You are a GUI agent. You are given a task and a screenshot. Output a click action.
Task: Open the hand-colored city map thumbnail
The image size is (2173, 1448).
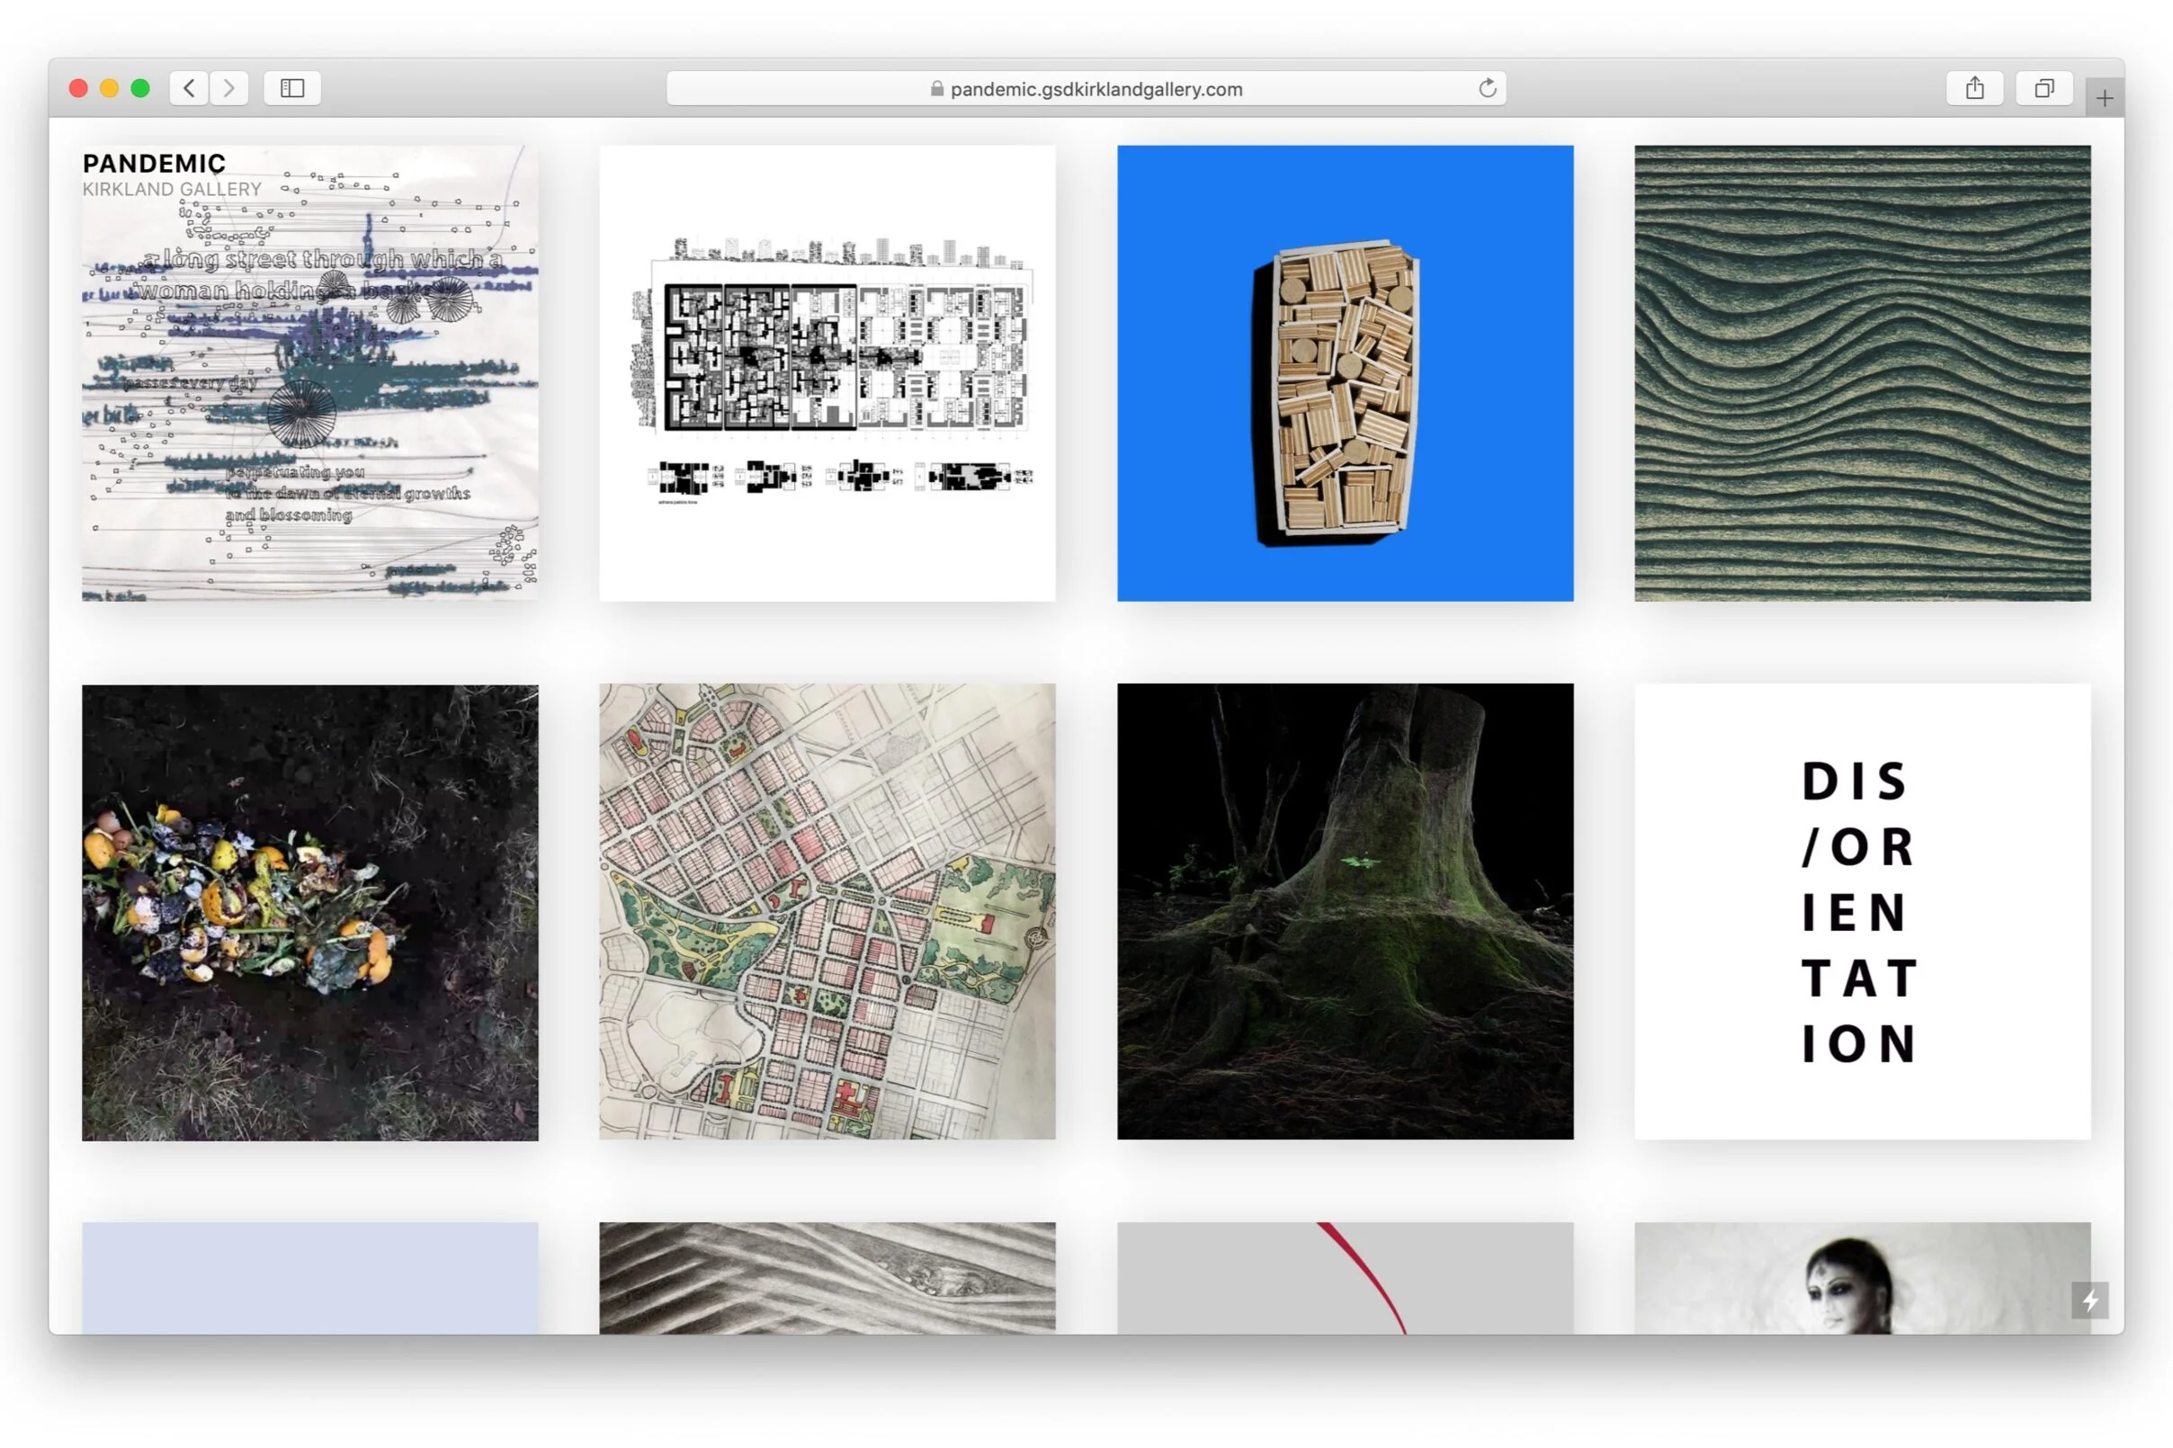827,911
